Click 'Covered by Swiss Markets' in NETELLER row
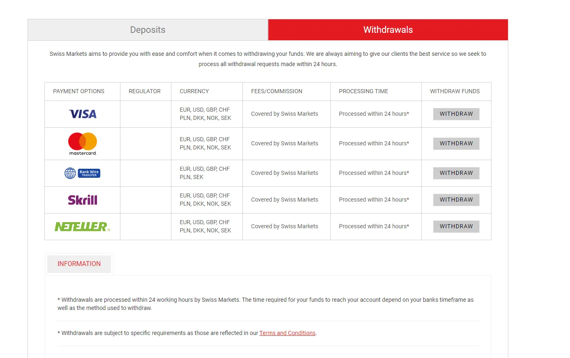Image resolution: width=570 pixels, height=358 pixels. pyautogui.click(x=284, y=226)
